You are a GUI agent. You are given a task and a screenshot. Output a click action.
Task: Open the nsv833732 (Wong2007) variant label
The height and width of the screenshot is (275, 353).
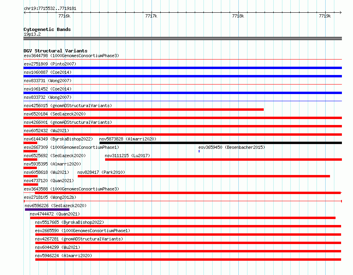(48, 97)
